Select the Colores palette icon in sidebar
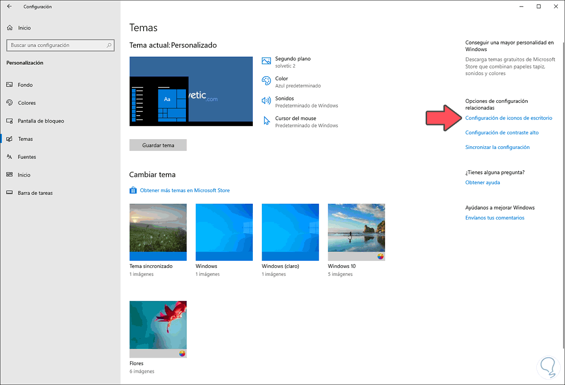Image resolution: width=565 pixels, height=385 pixels. (x=9, y=102)
